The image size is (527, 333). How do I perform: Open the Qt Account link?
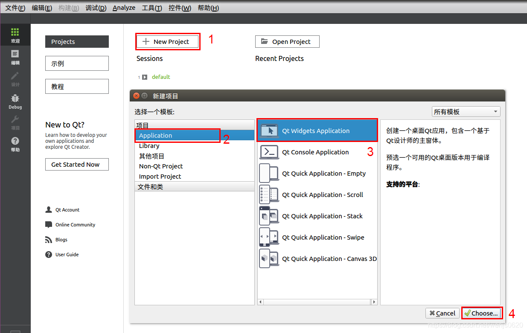pos(67,210)
